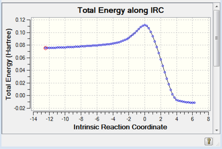
Task: Select the transition state peak point at 0
Action: pos(145,25)
